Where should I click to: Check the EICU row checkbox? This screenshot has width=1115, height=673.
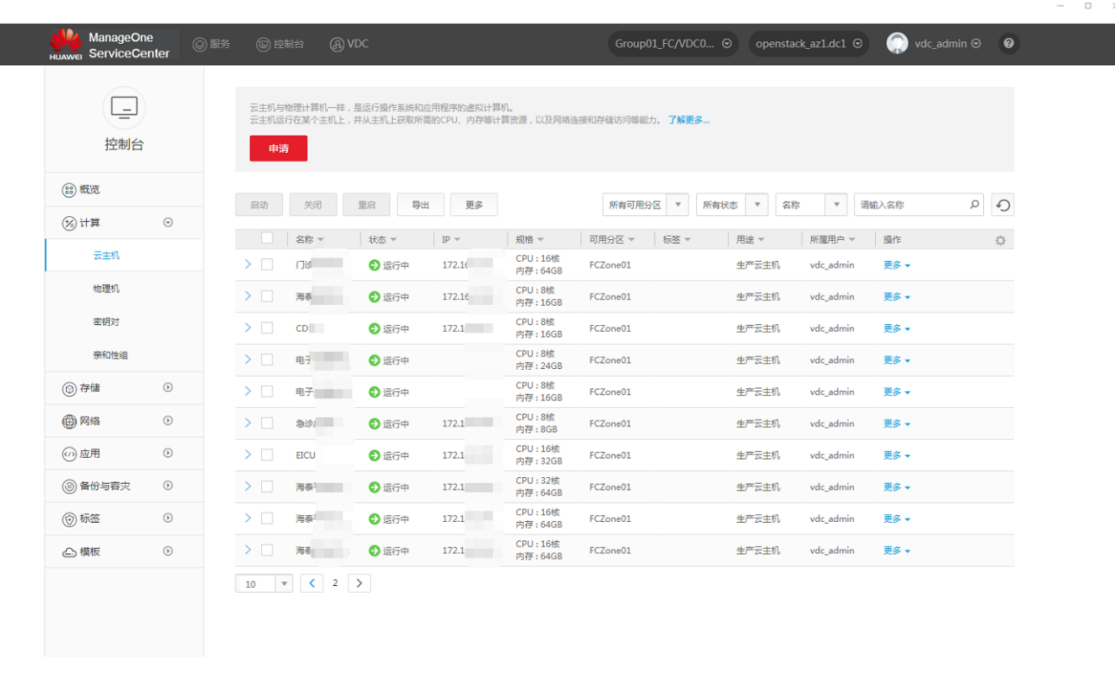pyautogui.click(x=267, y=456)
